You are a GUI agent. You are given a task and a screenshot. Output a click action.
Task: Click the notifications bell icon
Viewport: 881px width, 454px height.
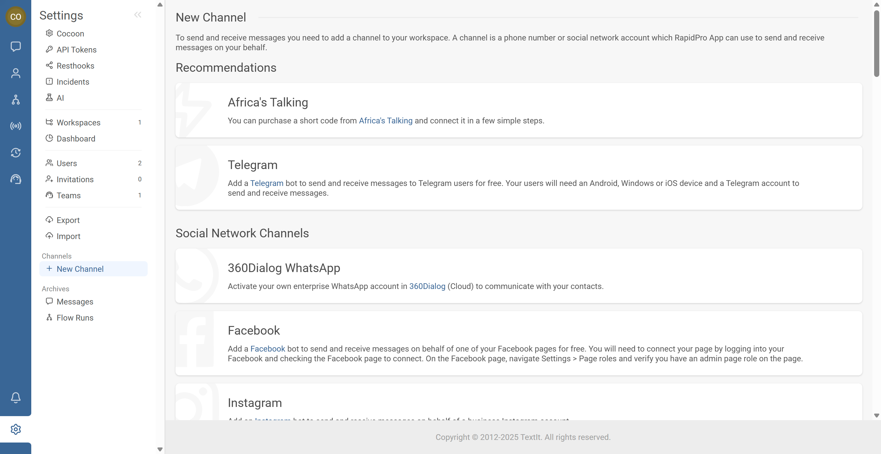pyautogui.click(x=16, y=397)
